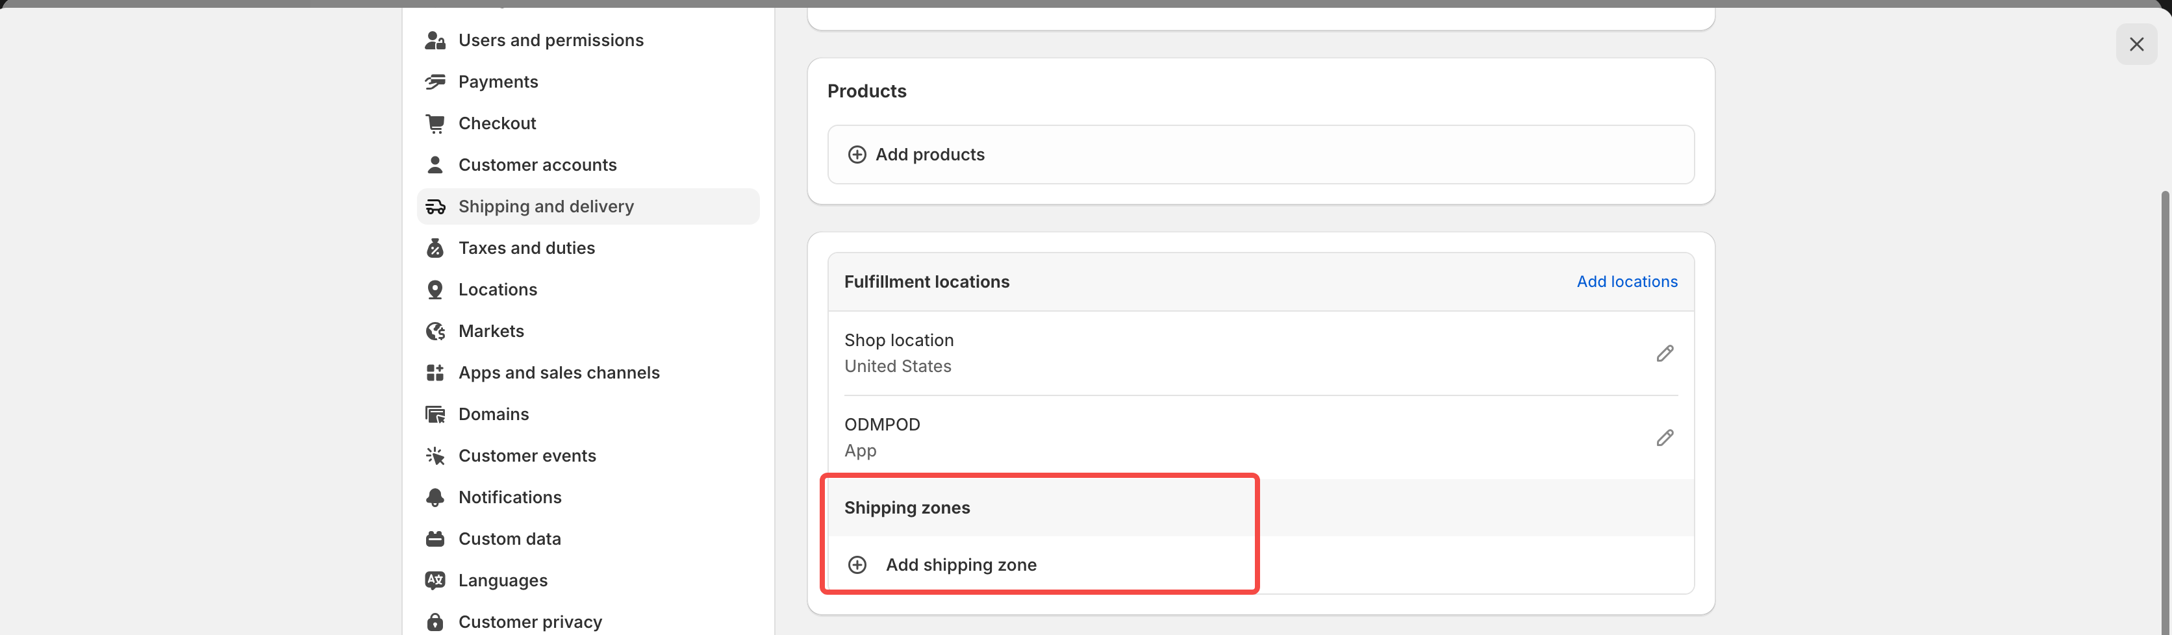Close the settings panel with X
This screenshot has height=635, width=2172.
[x=2136, y=44]
